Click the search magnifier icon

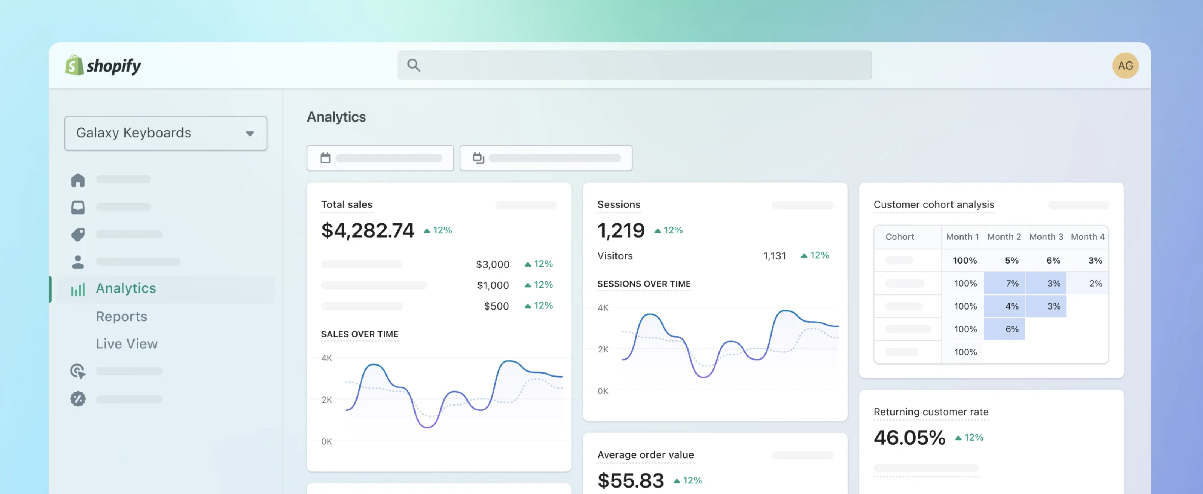pyautogui.click(x=413, y=65)
